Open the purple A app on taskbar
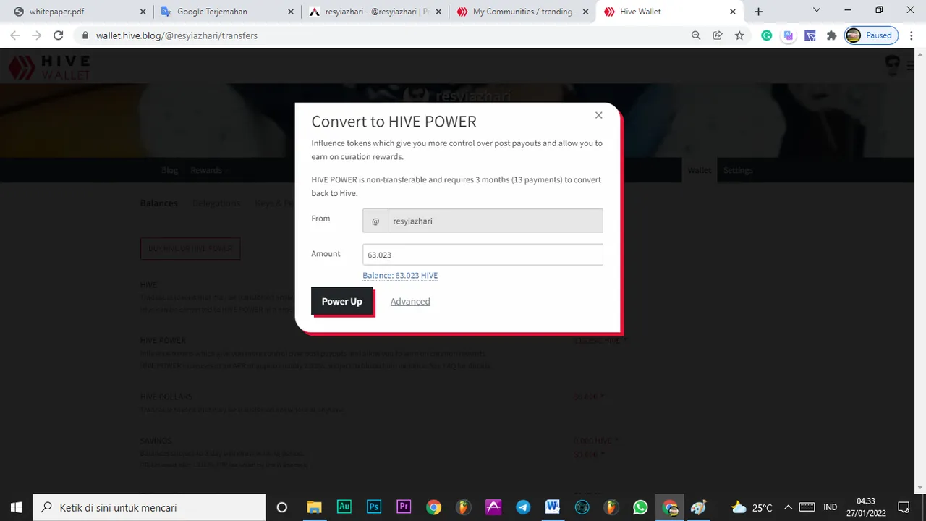Screen dimensions: 926x521 pos(493,507)
